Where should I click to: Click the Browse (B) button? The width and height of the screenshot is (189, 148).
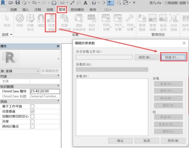click(147, 57)
